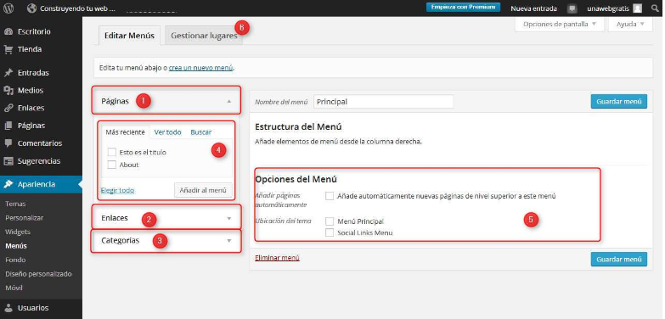The height and width of the screenshot is (319, 665).
Task: Select the Buscar tab in Páginas panel
Action: [200, 132]
